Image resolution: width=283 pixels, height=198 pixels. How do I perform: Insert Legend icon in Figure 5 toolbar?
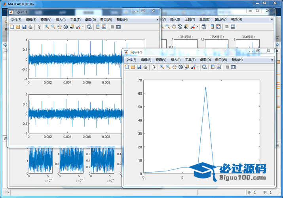coord(219,67)
